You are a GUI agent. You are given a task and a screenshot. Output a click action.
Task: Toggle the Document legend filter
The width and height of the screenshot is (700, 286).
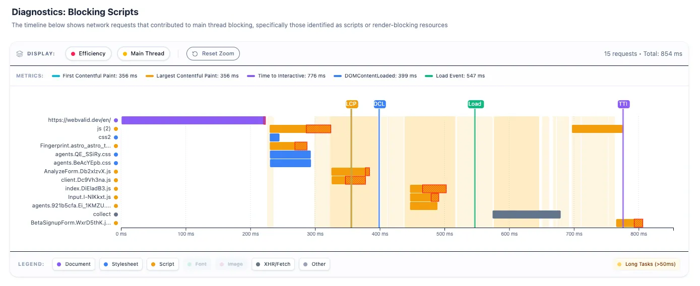[74, 264]
